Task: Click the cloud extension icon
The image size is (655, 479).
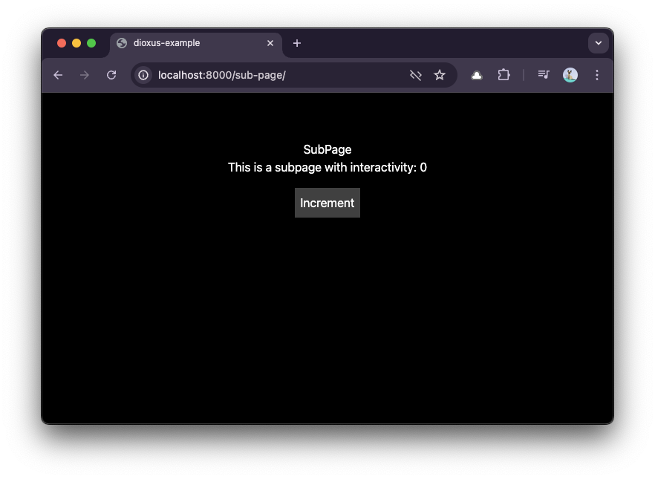Action: (477, 75)
